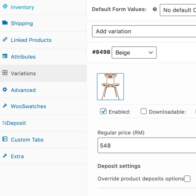Screen dimensions: 196x196
Task: Click the WooSwatches wrench icon
Action: pyautogui.click(x=5, y=106)
